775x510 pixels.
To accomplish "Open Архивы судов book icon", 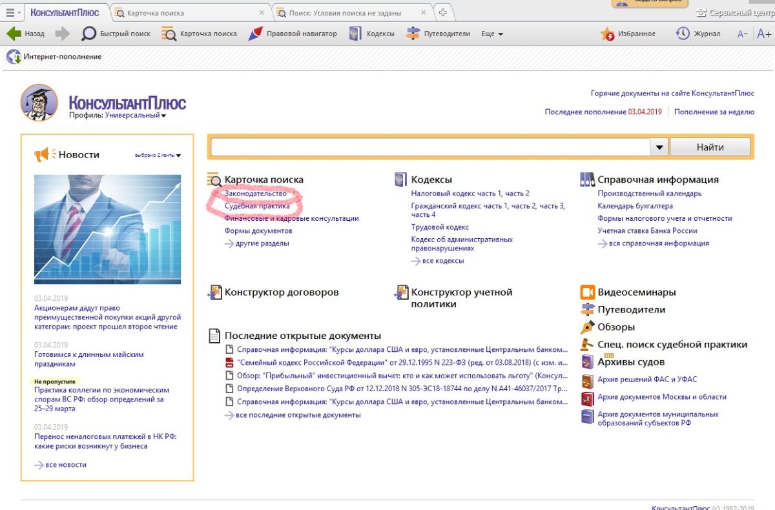I will [587, 362].
